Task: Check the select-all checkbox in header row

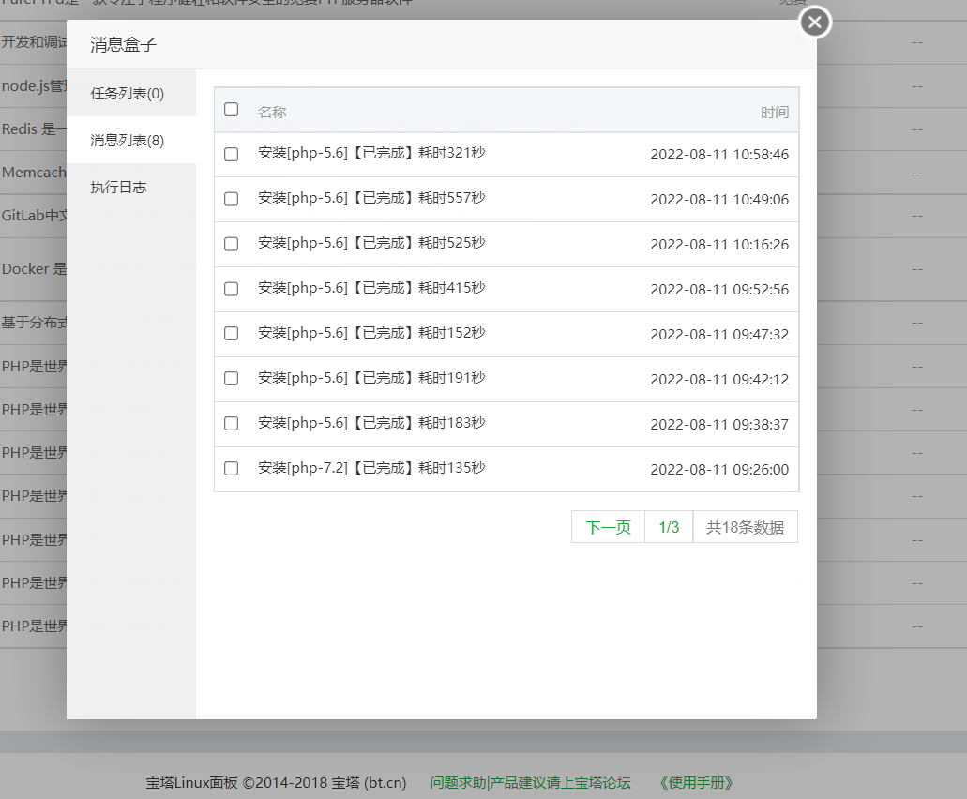Action: tap(232, 109)
